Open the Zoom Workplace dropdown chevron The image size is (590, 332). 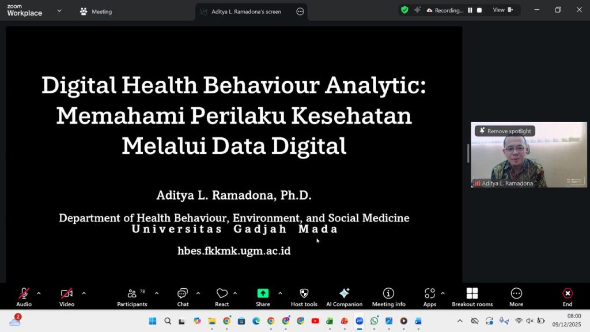(x=59, y=10)
